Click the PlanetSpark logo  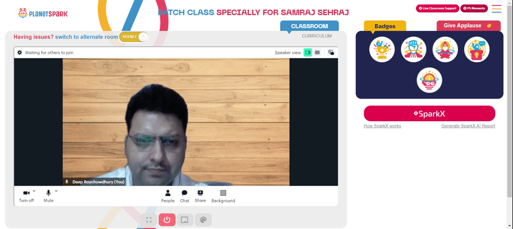(x=43, y=13)
